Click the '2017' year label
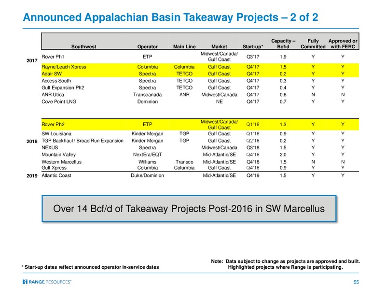The height and width of the screenshot is (290, 386). (32, 61)
